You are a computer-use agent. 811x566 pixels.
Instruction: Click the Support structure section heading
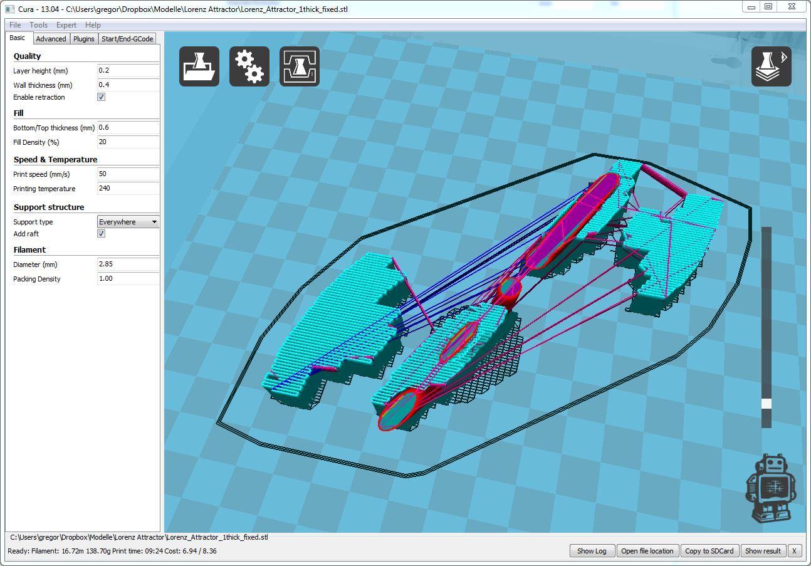point(49,207)
